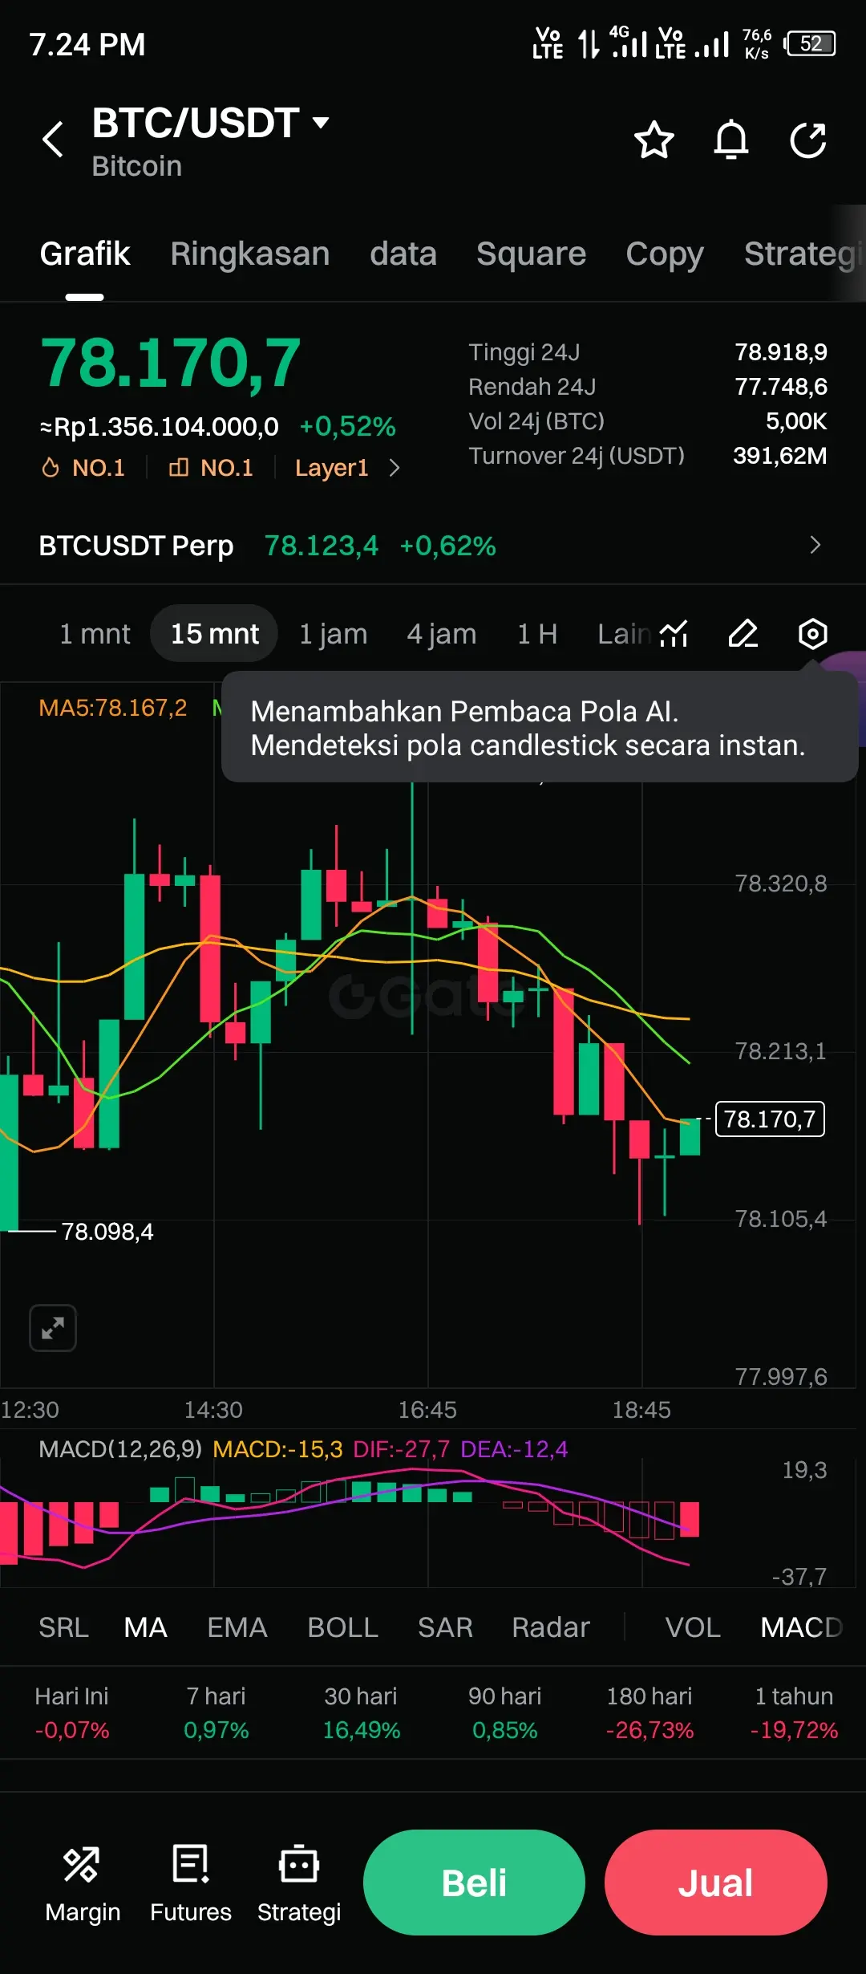866x1974 pixels.
Task: Tap the Hari Ini -0,07% stat
Action: tap(72, 1712)
